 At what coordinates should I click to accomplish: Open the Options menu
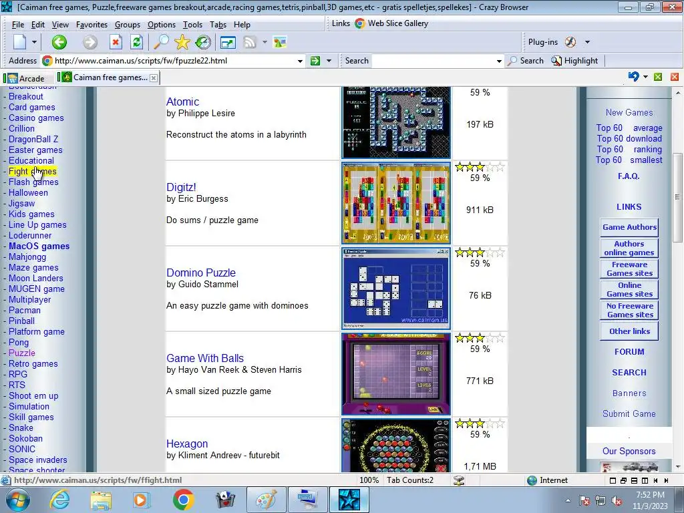click(162, 25)
